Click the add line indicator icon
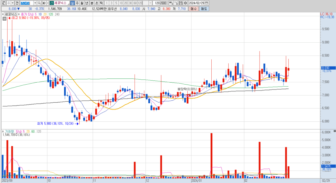 pyautogui.click(x=176, y=3)
